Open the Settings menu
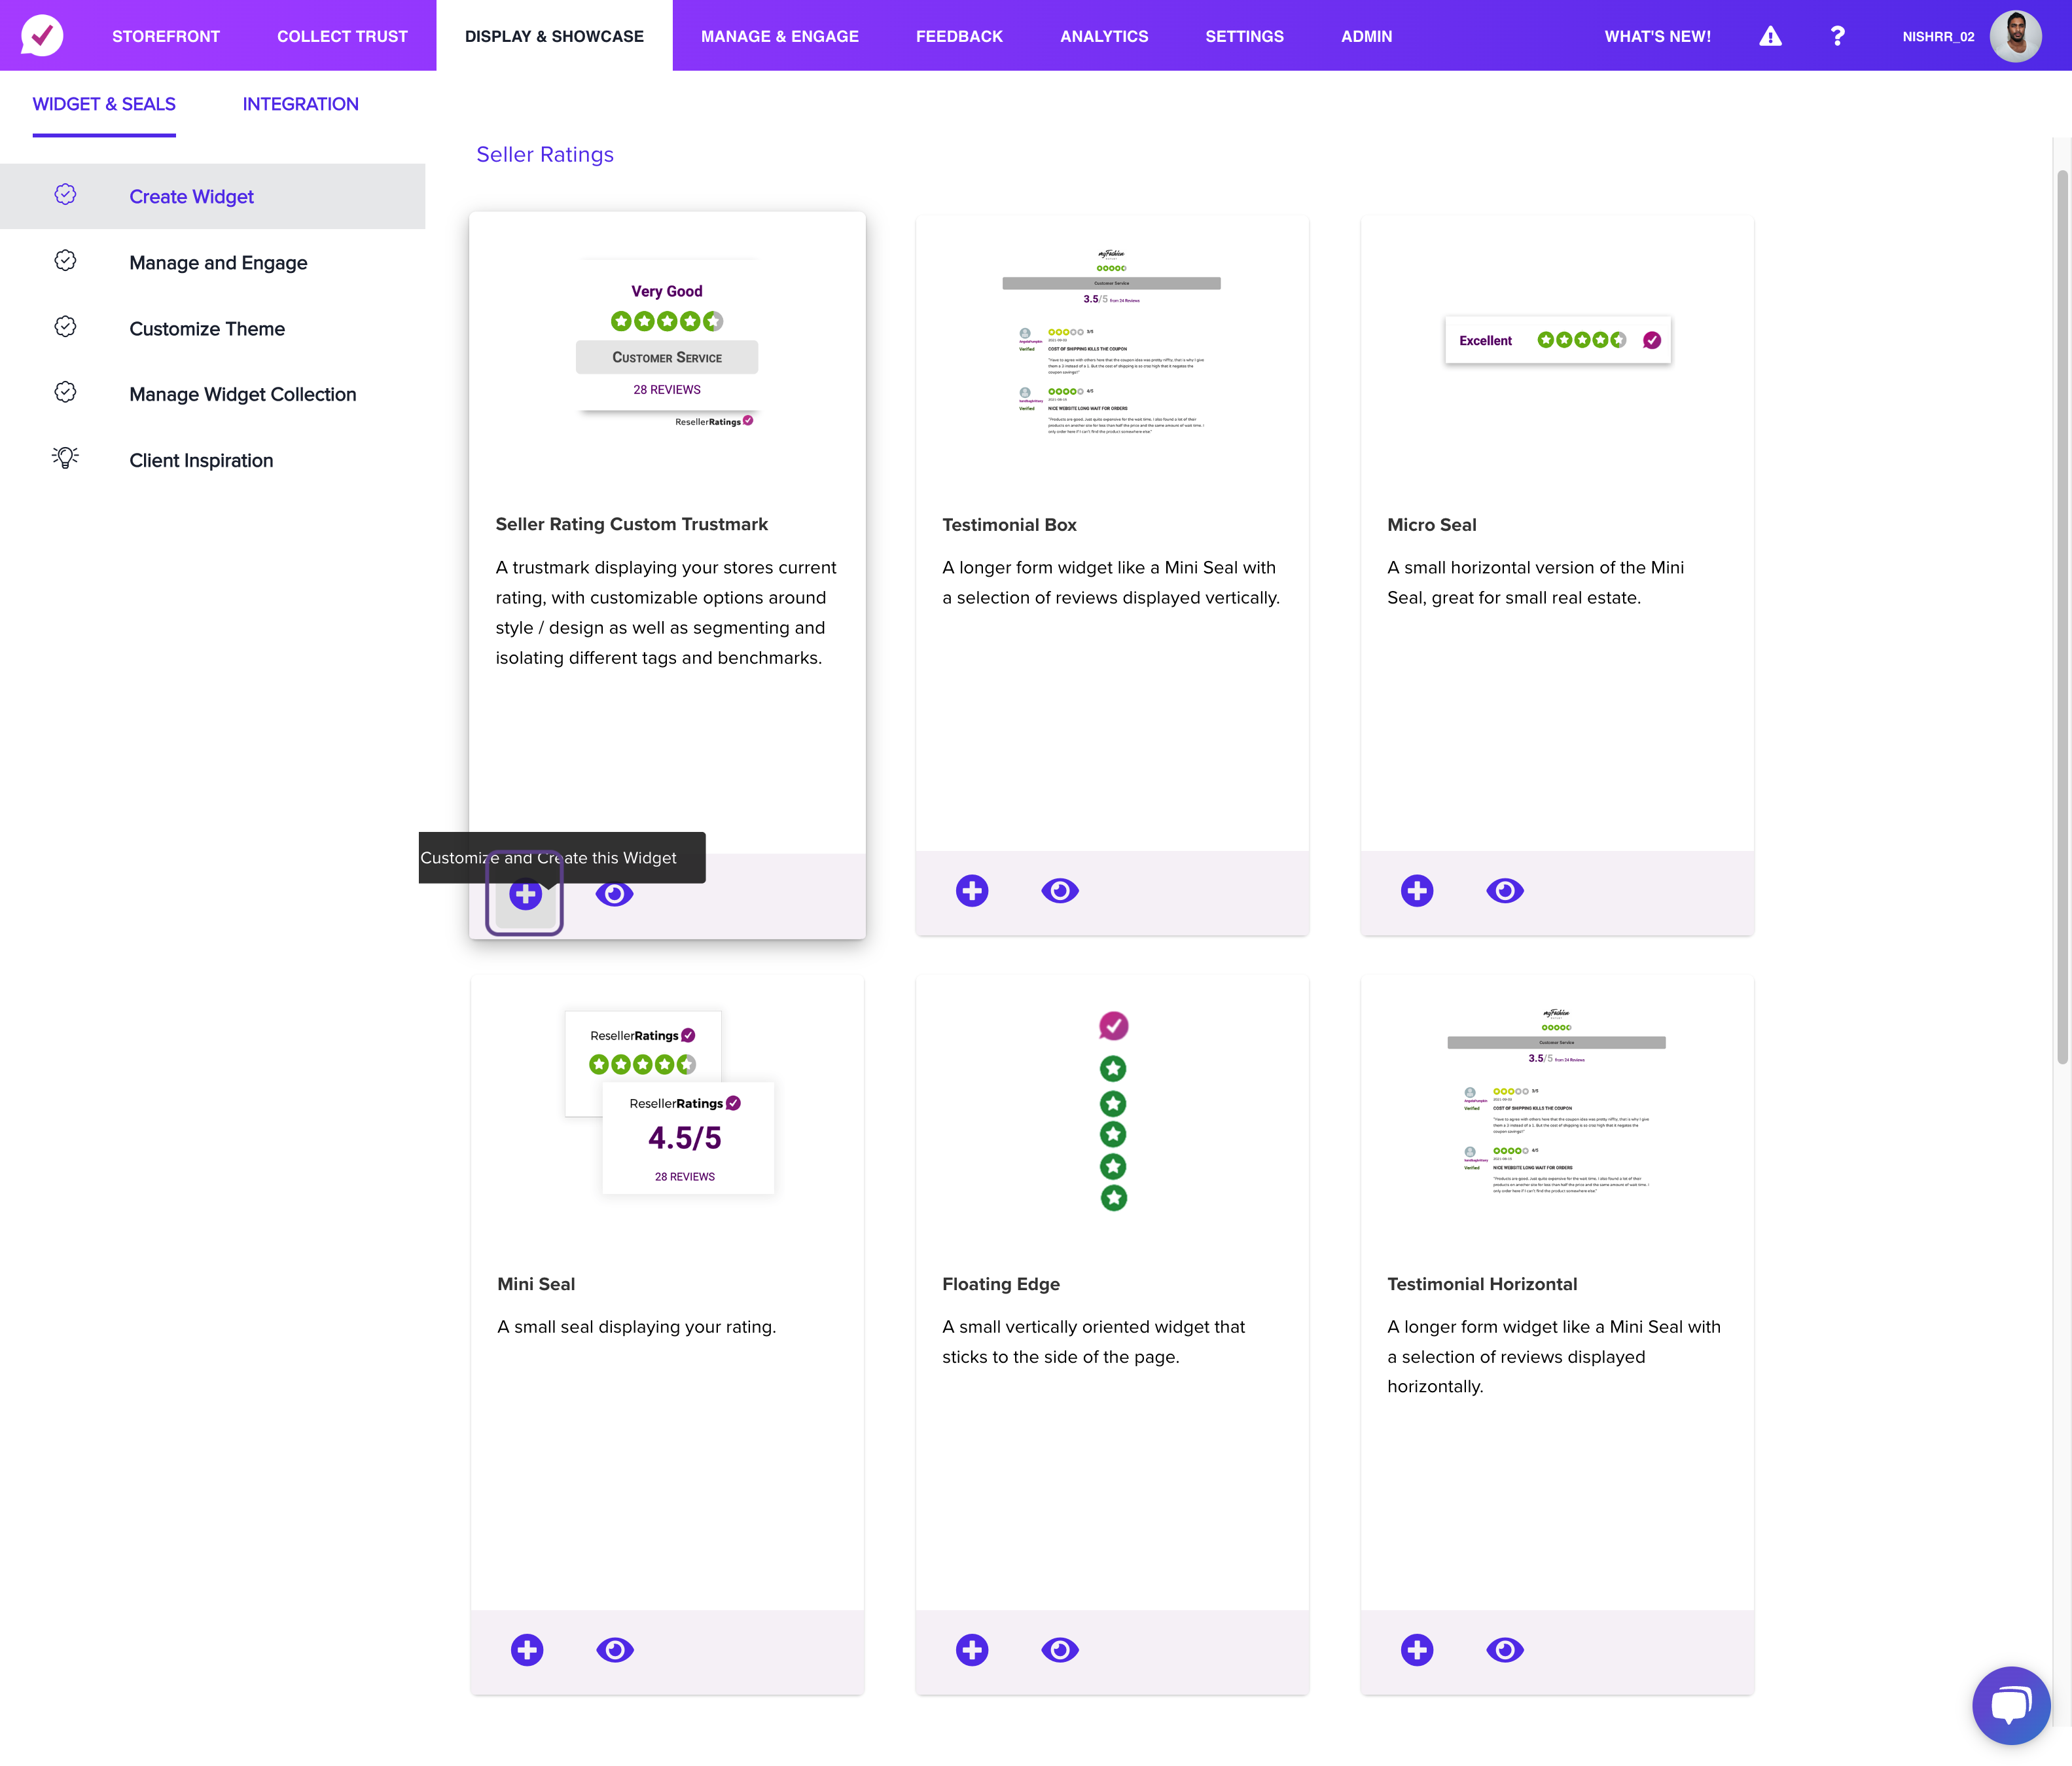This screenshot has width=2072, height=1766. [1244, 36]
